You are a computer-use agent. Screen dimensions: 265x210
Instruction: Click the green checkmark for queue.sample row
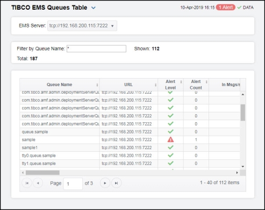point(170,131)
